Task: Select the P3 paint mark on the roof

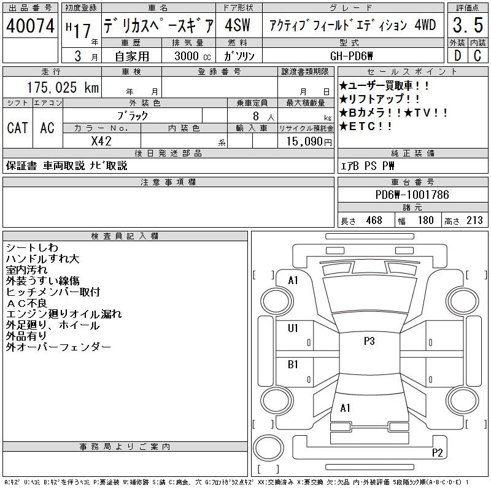Action: pyautogui.click(x=369, y=342)
